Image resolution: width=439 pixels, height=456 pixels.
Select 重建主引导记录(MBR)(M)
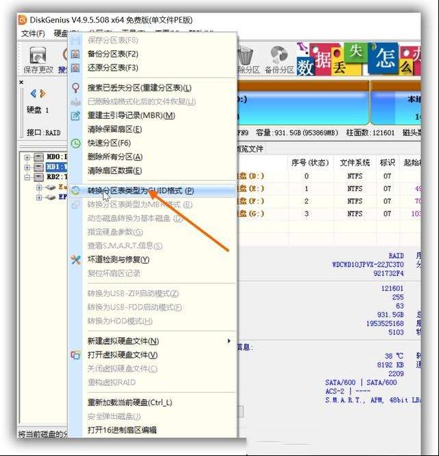point(152,116)
